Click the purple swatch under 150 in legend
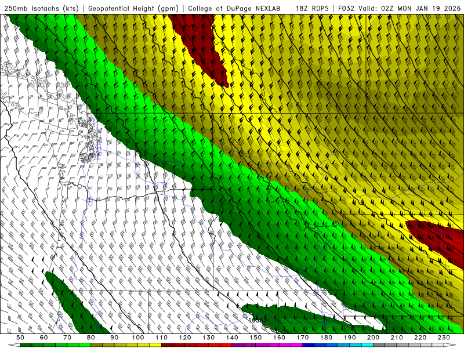 pos(250,345)
